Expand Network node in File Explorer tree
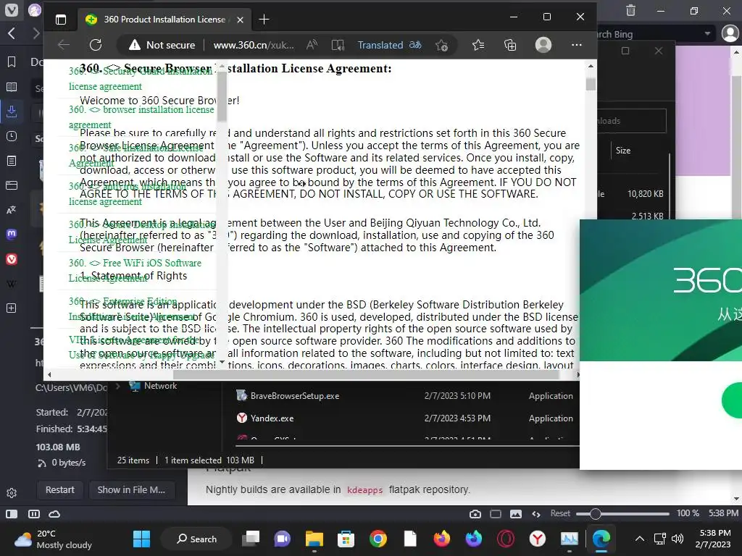Image resolution: width=742 pixels, height=556 pixels. [118, 386]
